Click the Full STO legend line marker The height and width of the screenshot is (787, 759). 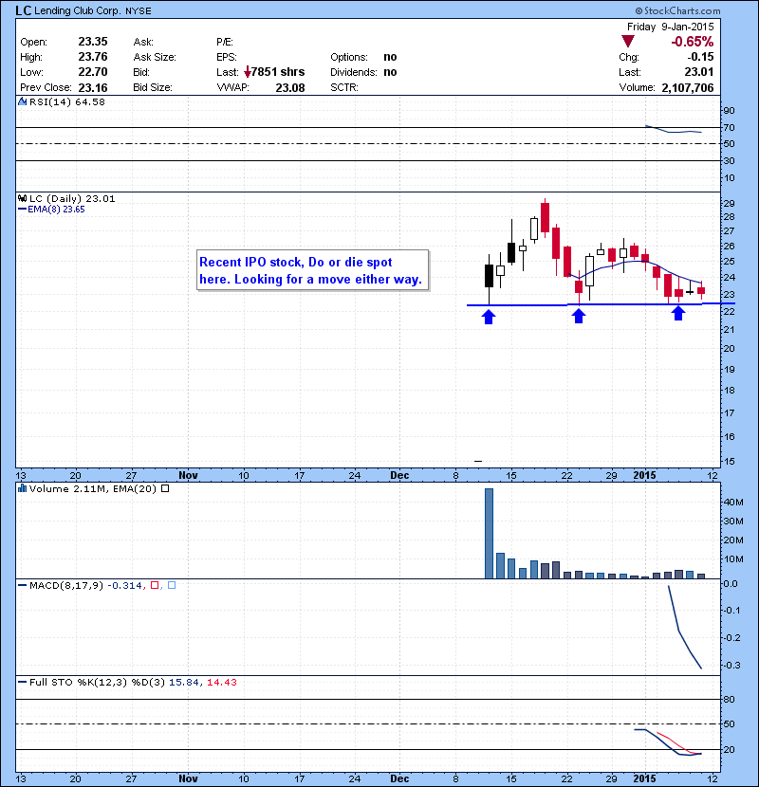22,682
